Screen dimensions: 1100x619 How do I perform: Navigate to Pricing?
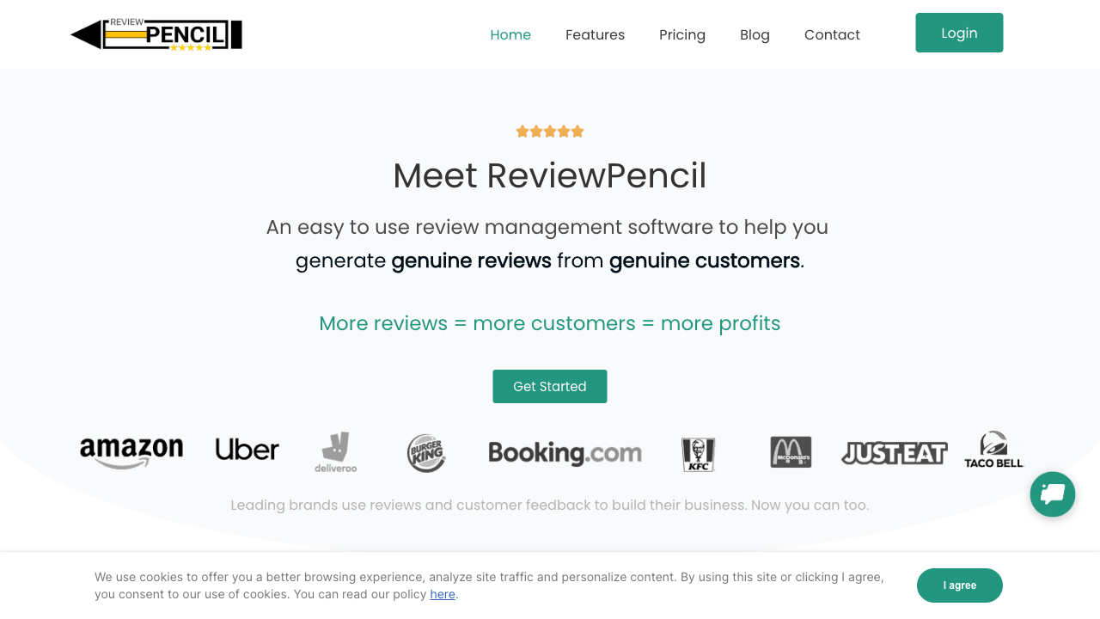(682, 35)
